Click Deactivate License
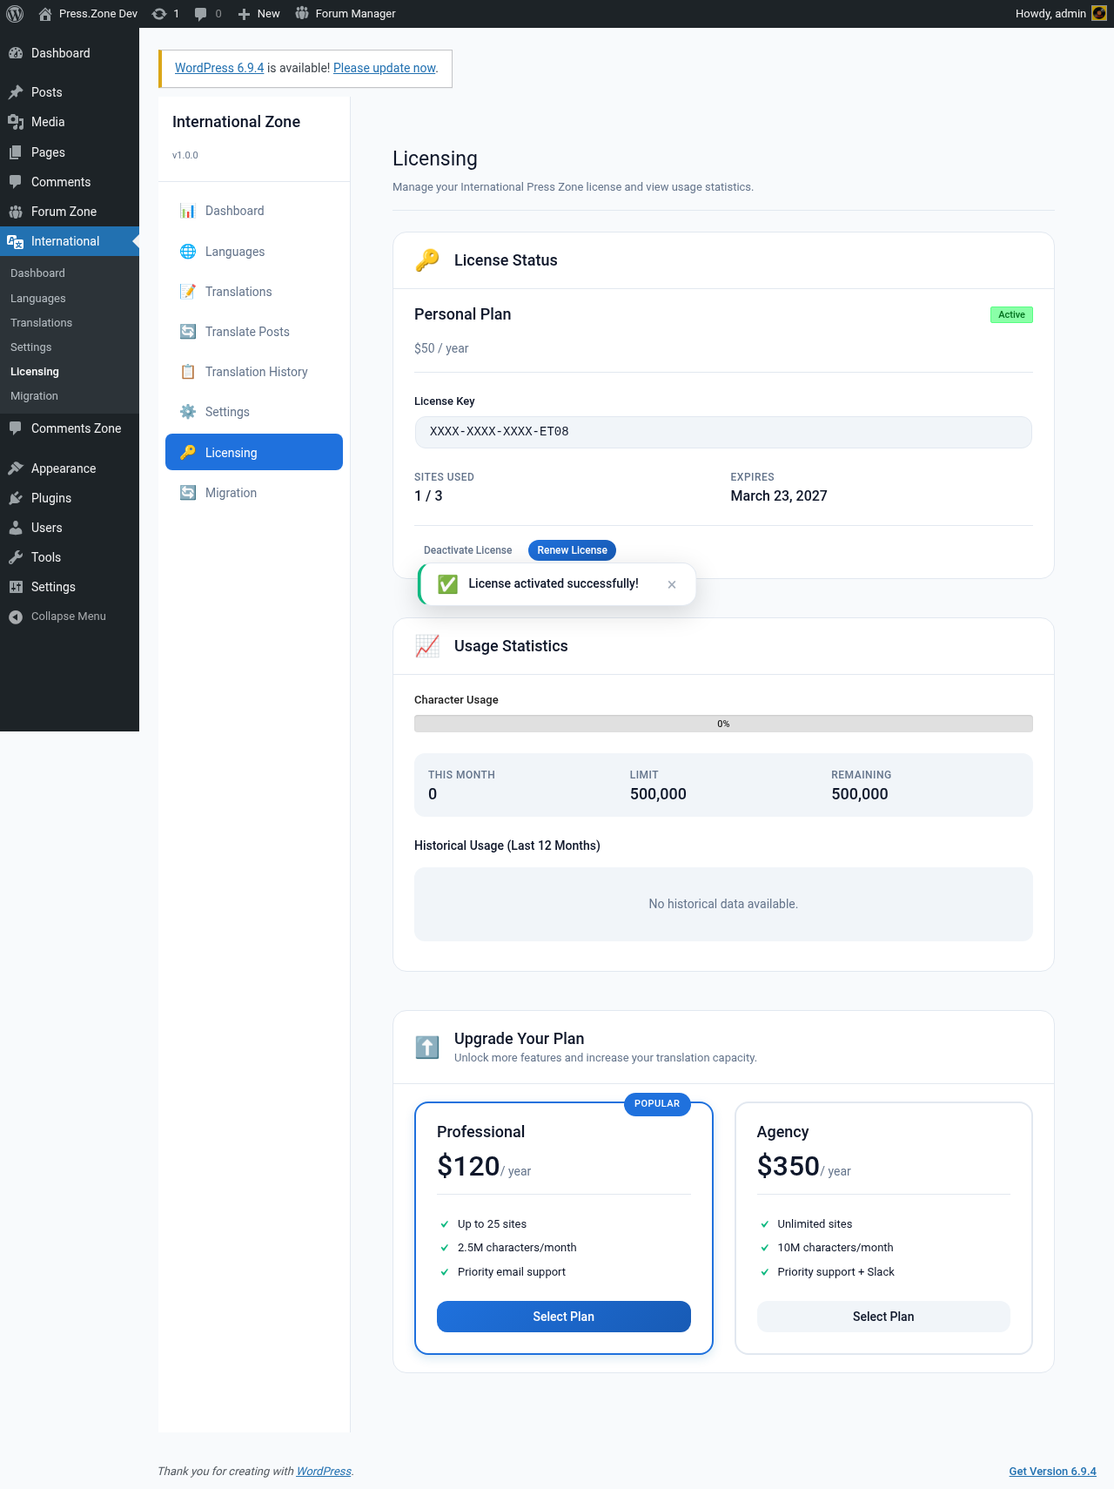Viewport: 1114px width, 1489px height. (467, 550)
